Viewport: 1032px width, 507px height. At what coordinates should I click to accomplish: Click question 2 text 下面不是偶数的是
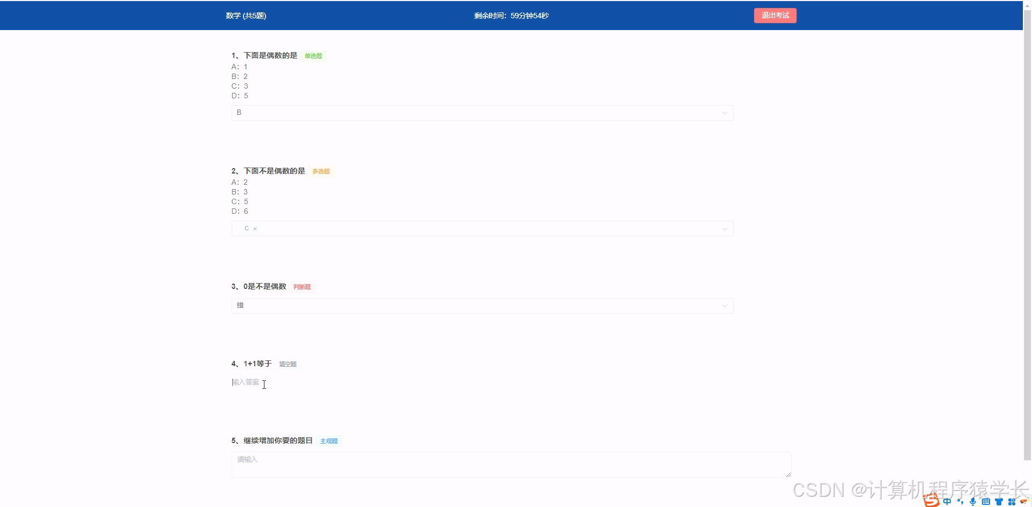[274, 171]
